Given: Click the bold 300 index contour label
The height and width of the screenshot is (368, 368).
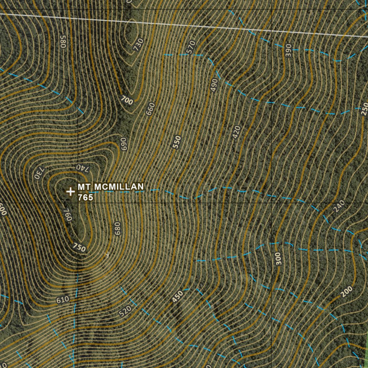Looking at the screenshot, I should [279, 258].
